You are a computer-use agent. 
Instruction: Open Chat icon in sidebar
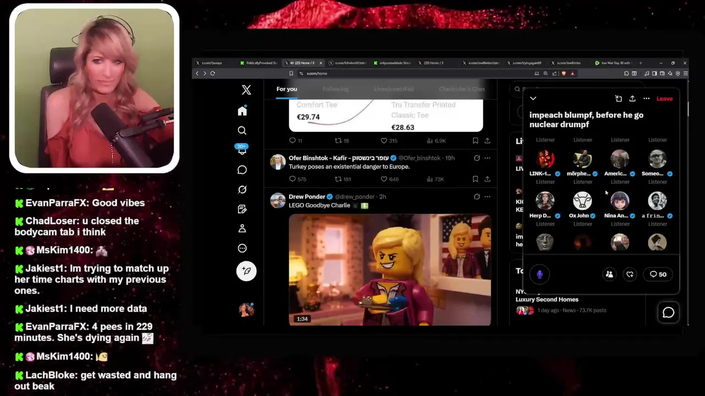[x=242, y=170]
